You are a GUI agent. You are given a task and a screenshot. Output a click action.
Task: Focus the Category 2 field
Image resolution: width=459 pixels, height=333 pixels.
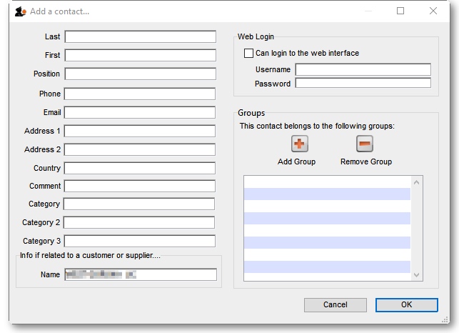point(140,222)
